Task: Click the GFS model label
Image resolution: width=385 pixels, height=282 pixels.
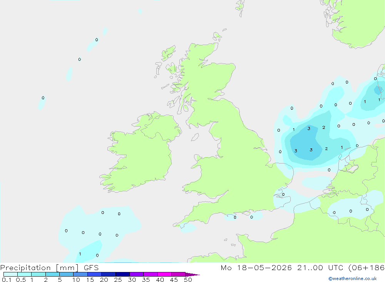Action: click(91, 267)
